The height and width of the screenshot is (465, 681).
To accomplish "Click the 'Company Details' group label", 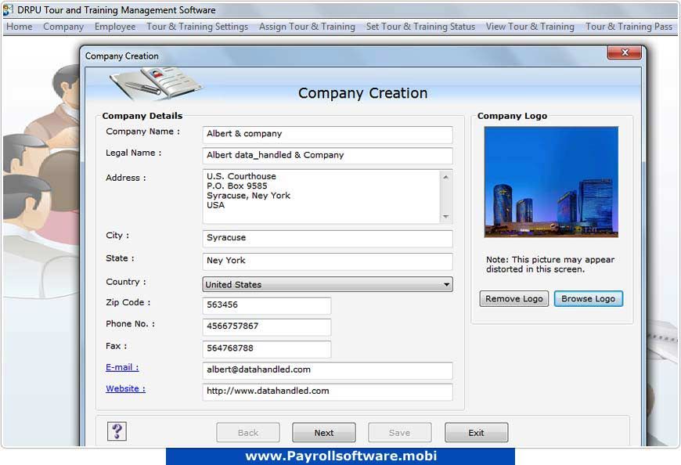I will click(x=142, y=116).
